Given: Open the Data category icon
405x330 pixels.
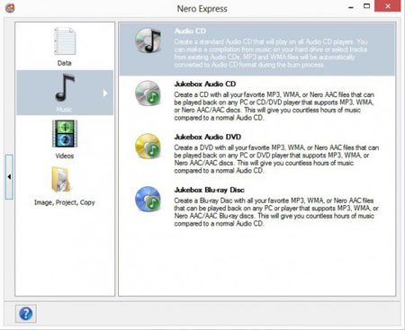Looking at the screenshot, I should point(65,41).
